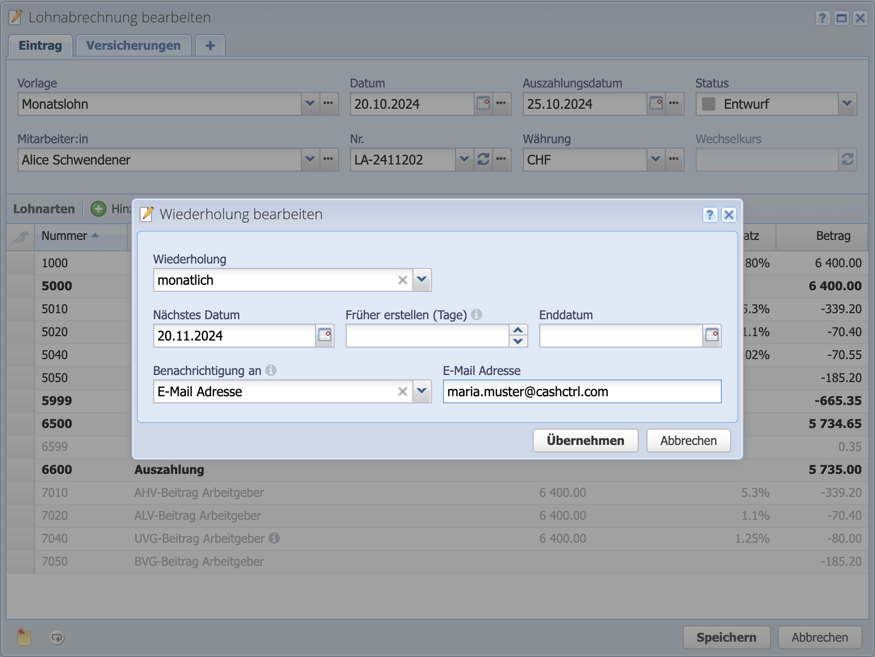Open help for Wiederholung bearbeiten dialog
Image resolution: width=875 pixels, height=657 pixels.
[709, 215]
